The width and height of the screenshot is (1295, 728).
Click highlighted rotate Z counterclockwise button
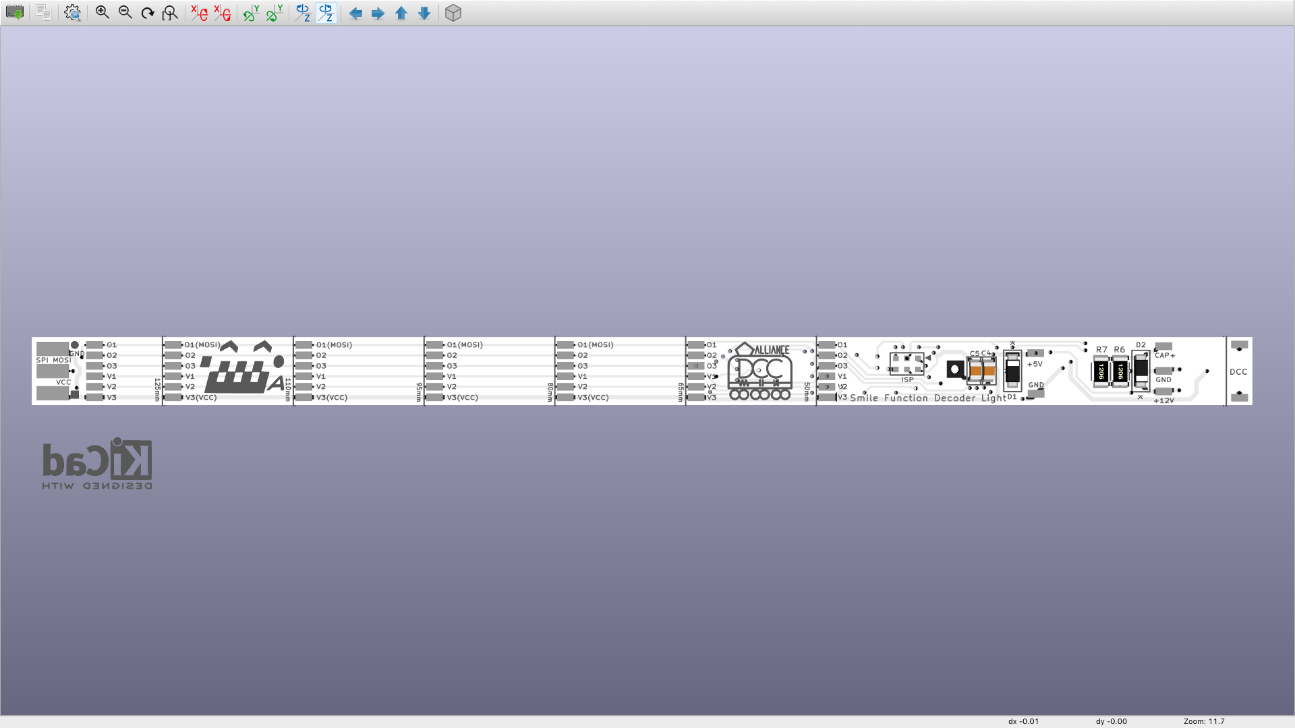click(326, 13)
